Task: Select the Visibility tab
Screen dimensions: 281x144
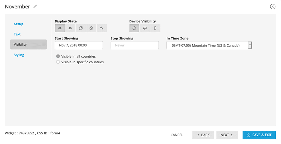Action: coord(28,45)
